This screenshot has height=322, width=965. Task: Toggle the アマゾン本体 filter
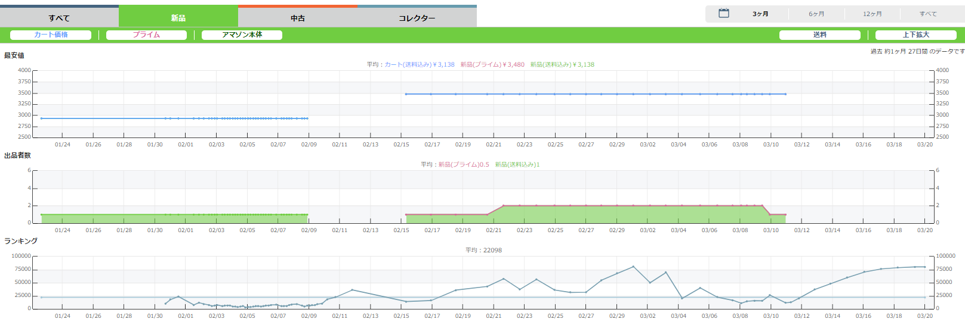(x=242, y=35)
